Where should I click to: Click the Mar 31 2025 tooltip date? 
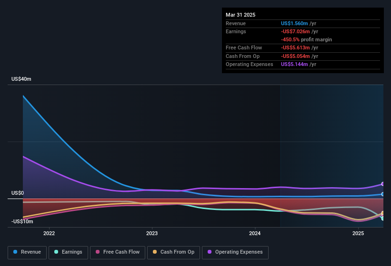click(241, 15)
